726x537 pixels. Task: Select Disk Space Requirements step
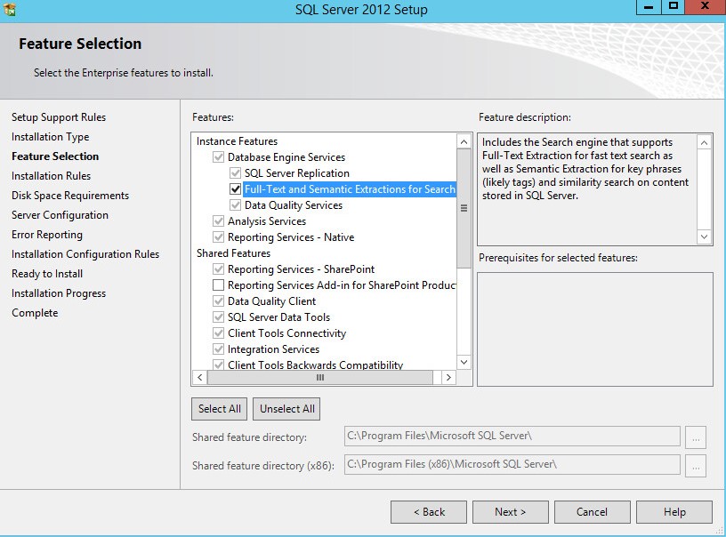click(x=70, y=196)
